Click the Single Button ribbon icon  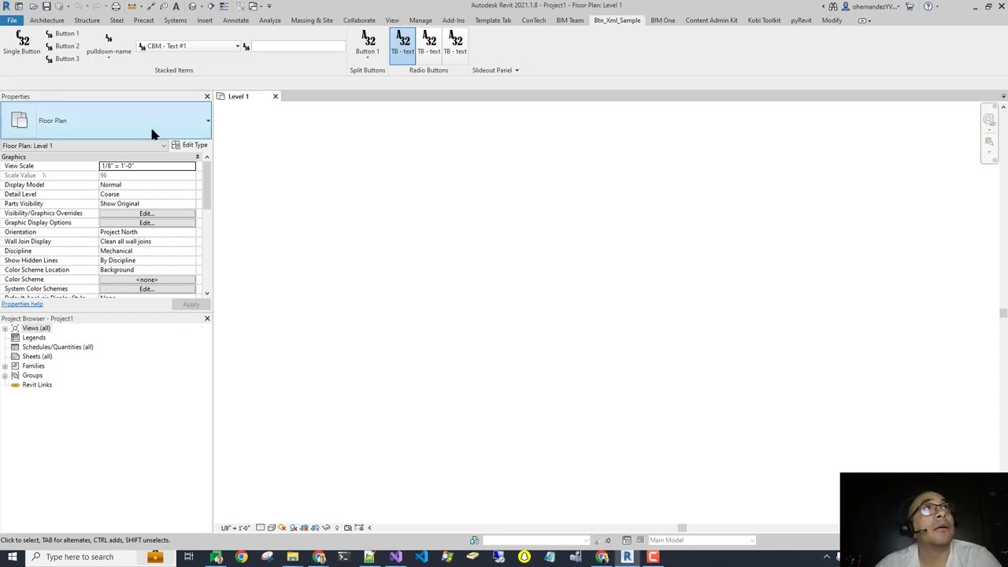coord(21,43)
